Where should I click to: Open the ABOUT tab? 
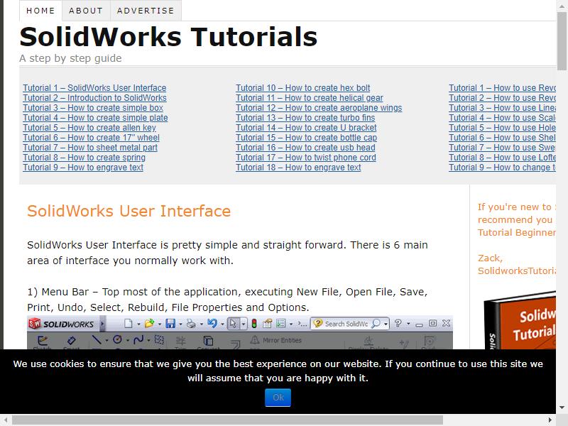click(86, 11)
